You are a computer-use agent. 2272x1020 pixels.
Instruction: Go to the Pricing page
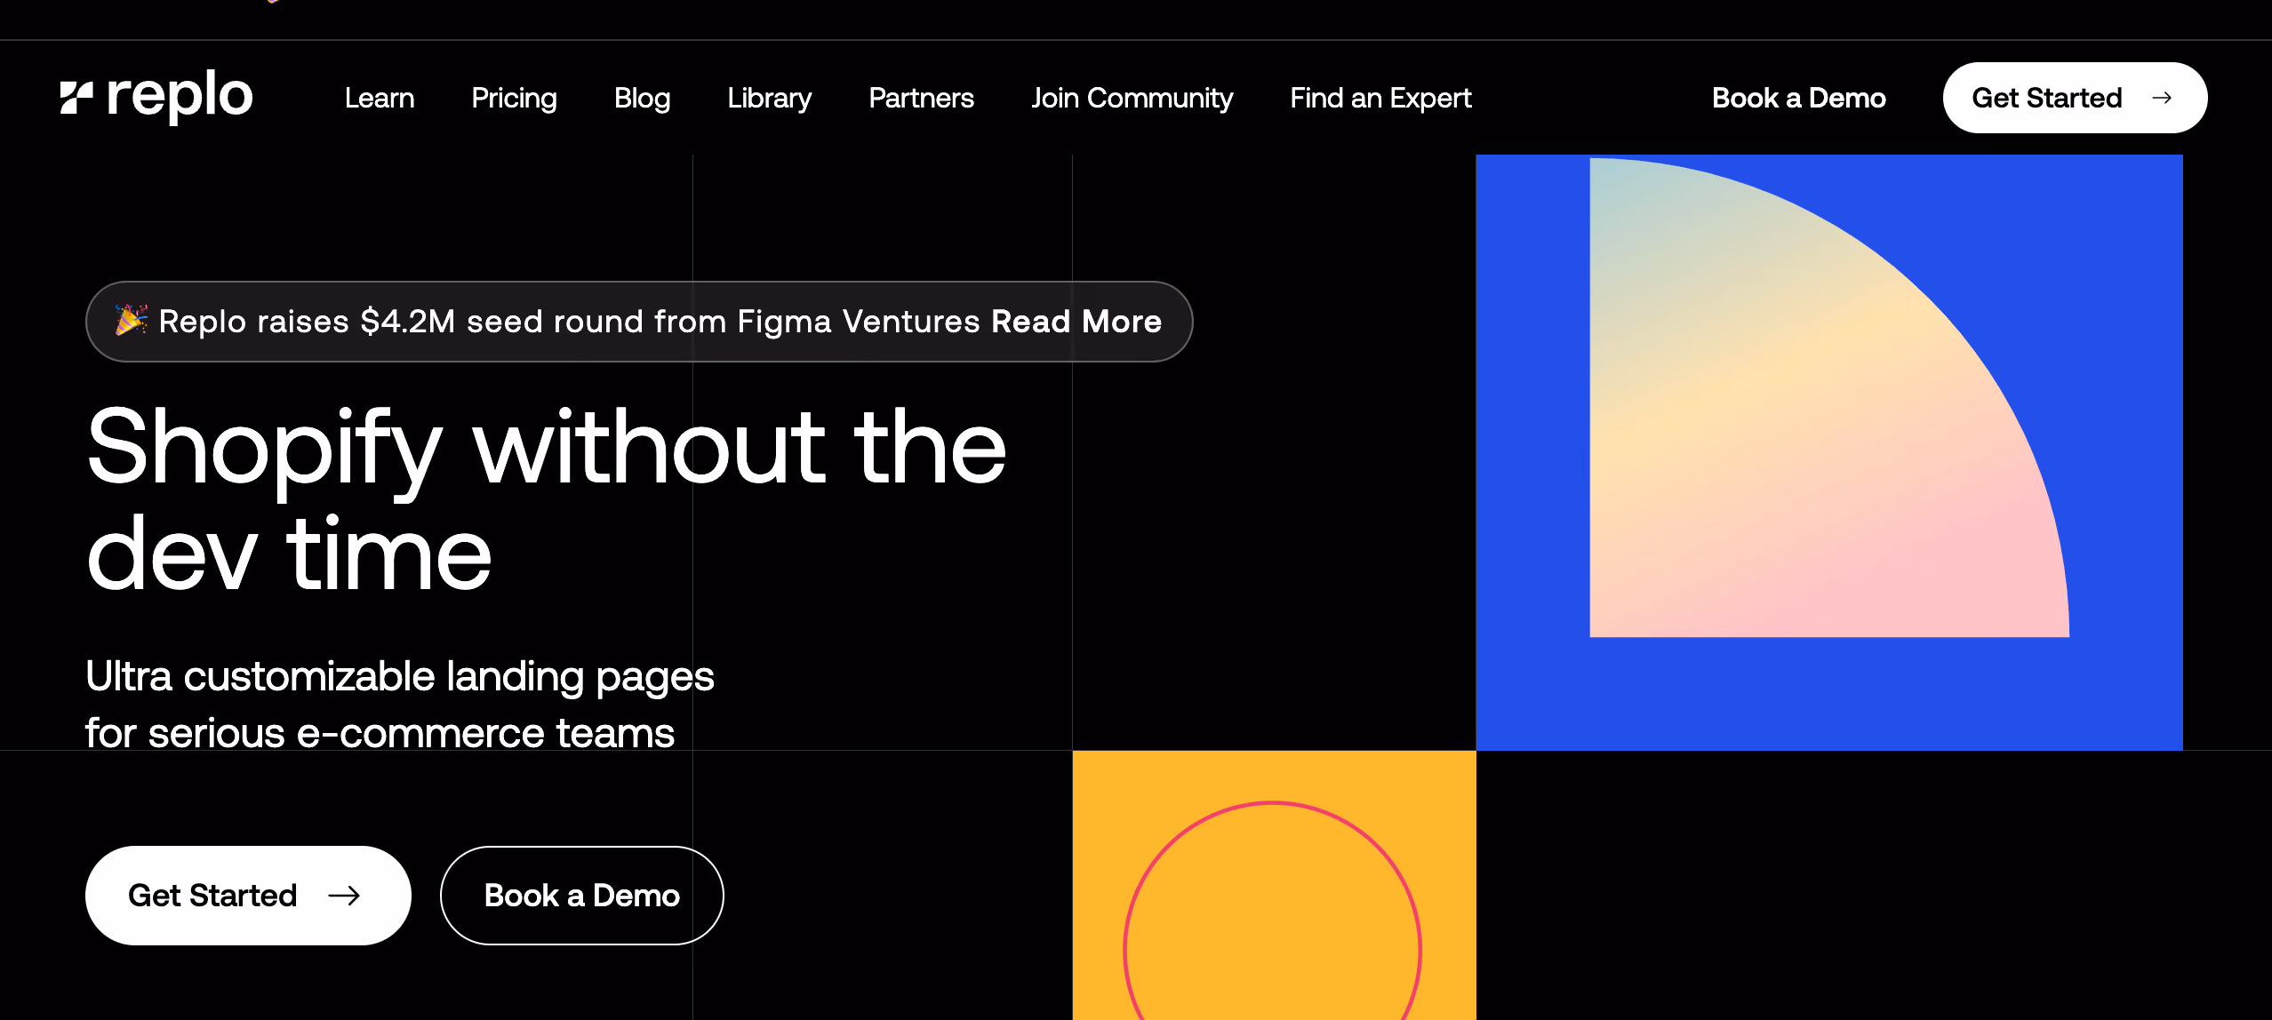click(514, 98)
